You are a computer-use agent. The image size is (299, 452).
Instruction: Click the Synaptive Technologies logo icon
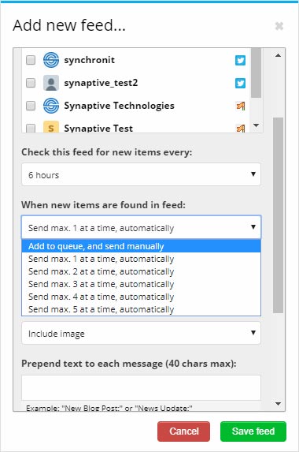(51, 106)
